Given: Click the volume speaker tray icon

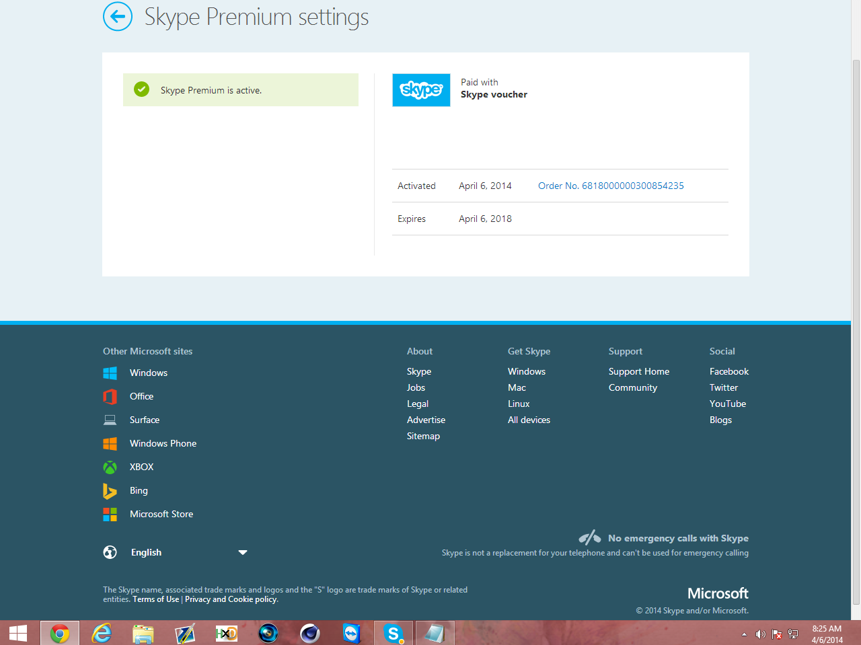Looking at the screenshot, I should [x=760, y=634].
